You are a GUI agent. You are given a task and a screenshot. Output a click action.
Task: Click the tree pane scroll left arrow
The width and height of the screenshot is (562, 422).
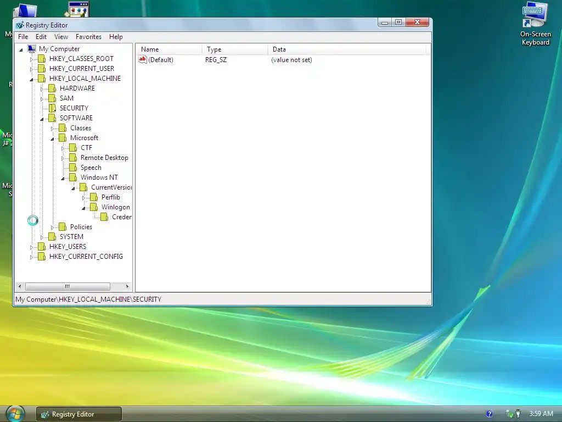pos(20,286)
